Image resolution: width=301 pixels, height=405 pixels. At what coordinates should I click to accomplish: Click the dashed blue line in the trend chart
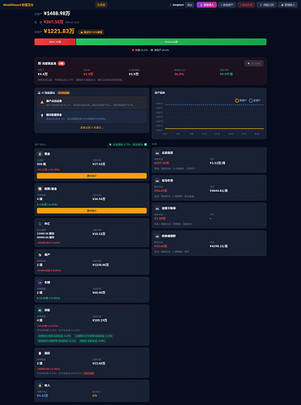(x=214, y=104)
